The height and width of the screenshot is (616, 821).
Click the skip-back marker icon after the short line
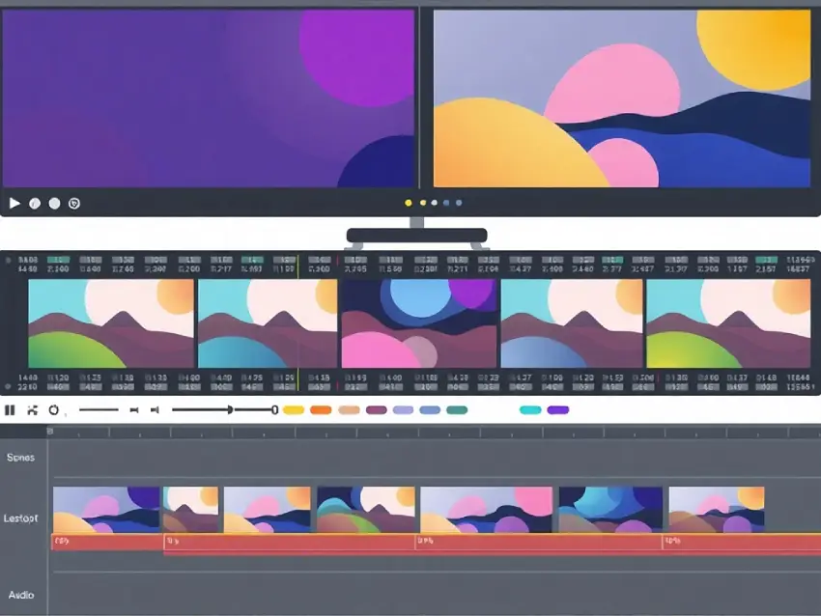tap(132, 410)
